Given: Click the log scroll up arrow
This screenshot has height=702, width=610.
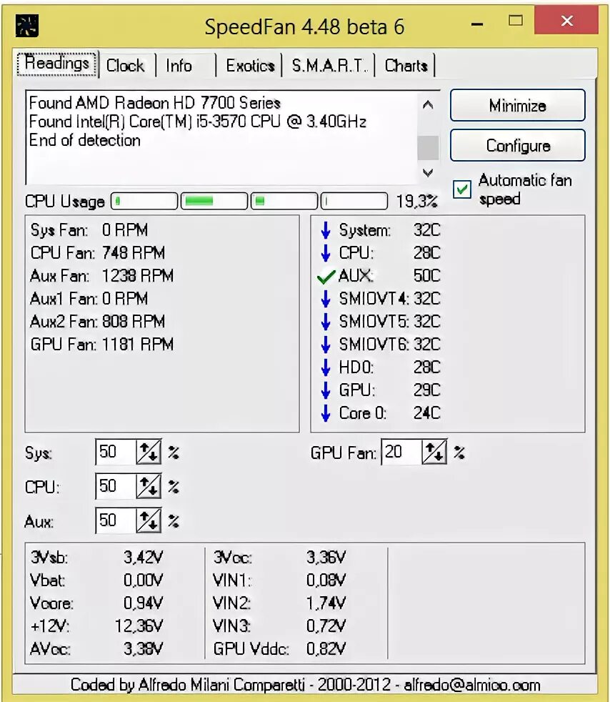Looking at the screenshot, I should coord(428,105).
